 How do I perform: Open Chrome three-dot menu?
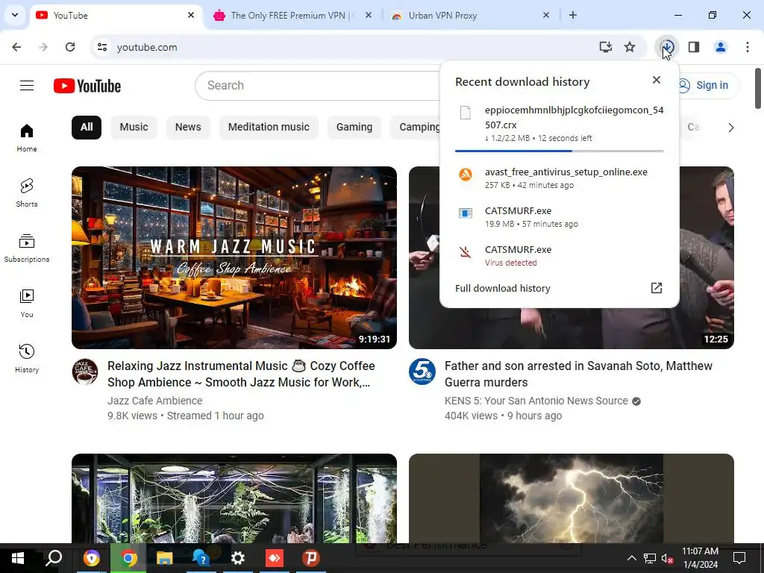[x=747, y=47]
